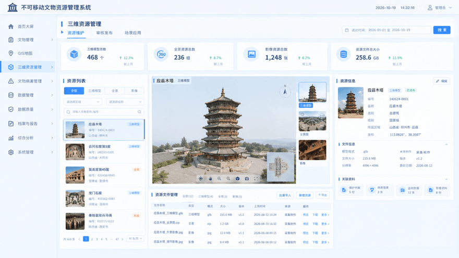Image resolution: width=459 pixels, height=258 pixels.
Task: Click the 文物管理 clipboard icon
Action: pos(11,40)
